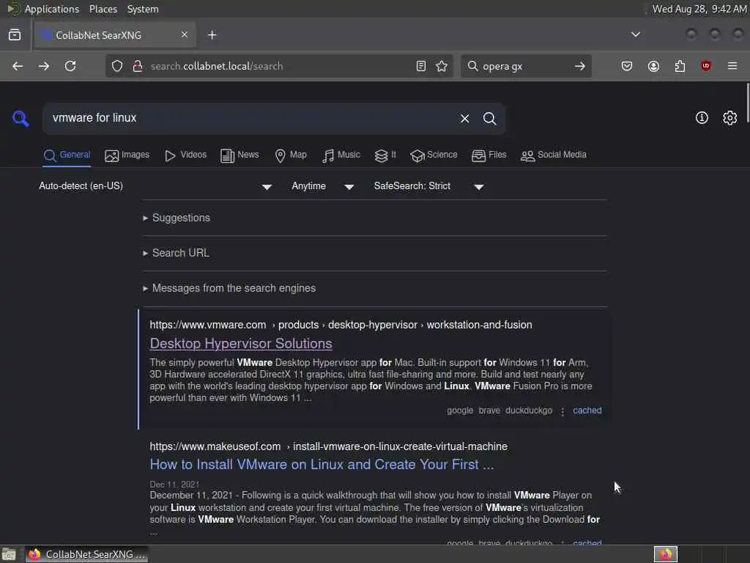Screen dimensions: 750x563
Task: Open Firefox hamburger application menu
Action: [732, 66]
